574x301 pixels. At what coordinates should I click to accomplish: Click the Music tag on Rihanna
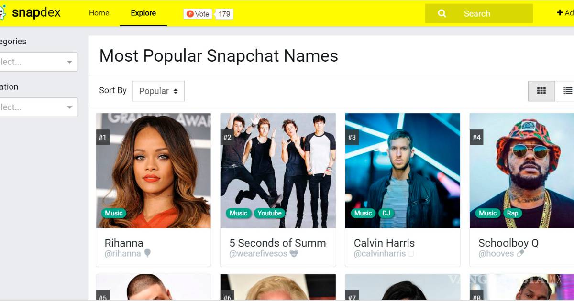114,213
